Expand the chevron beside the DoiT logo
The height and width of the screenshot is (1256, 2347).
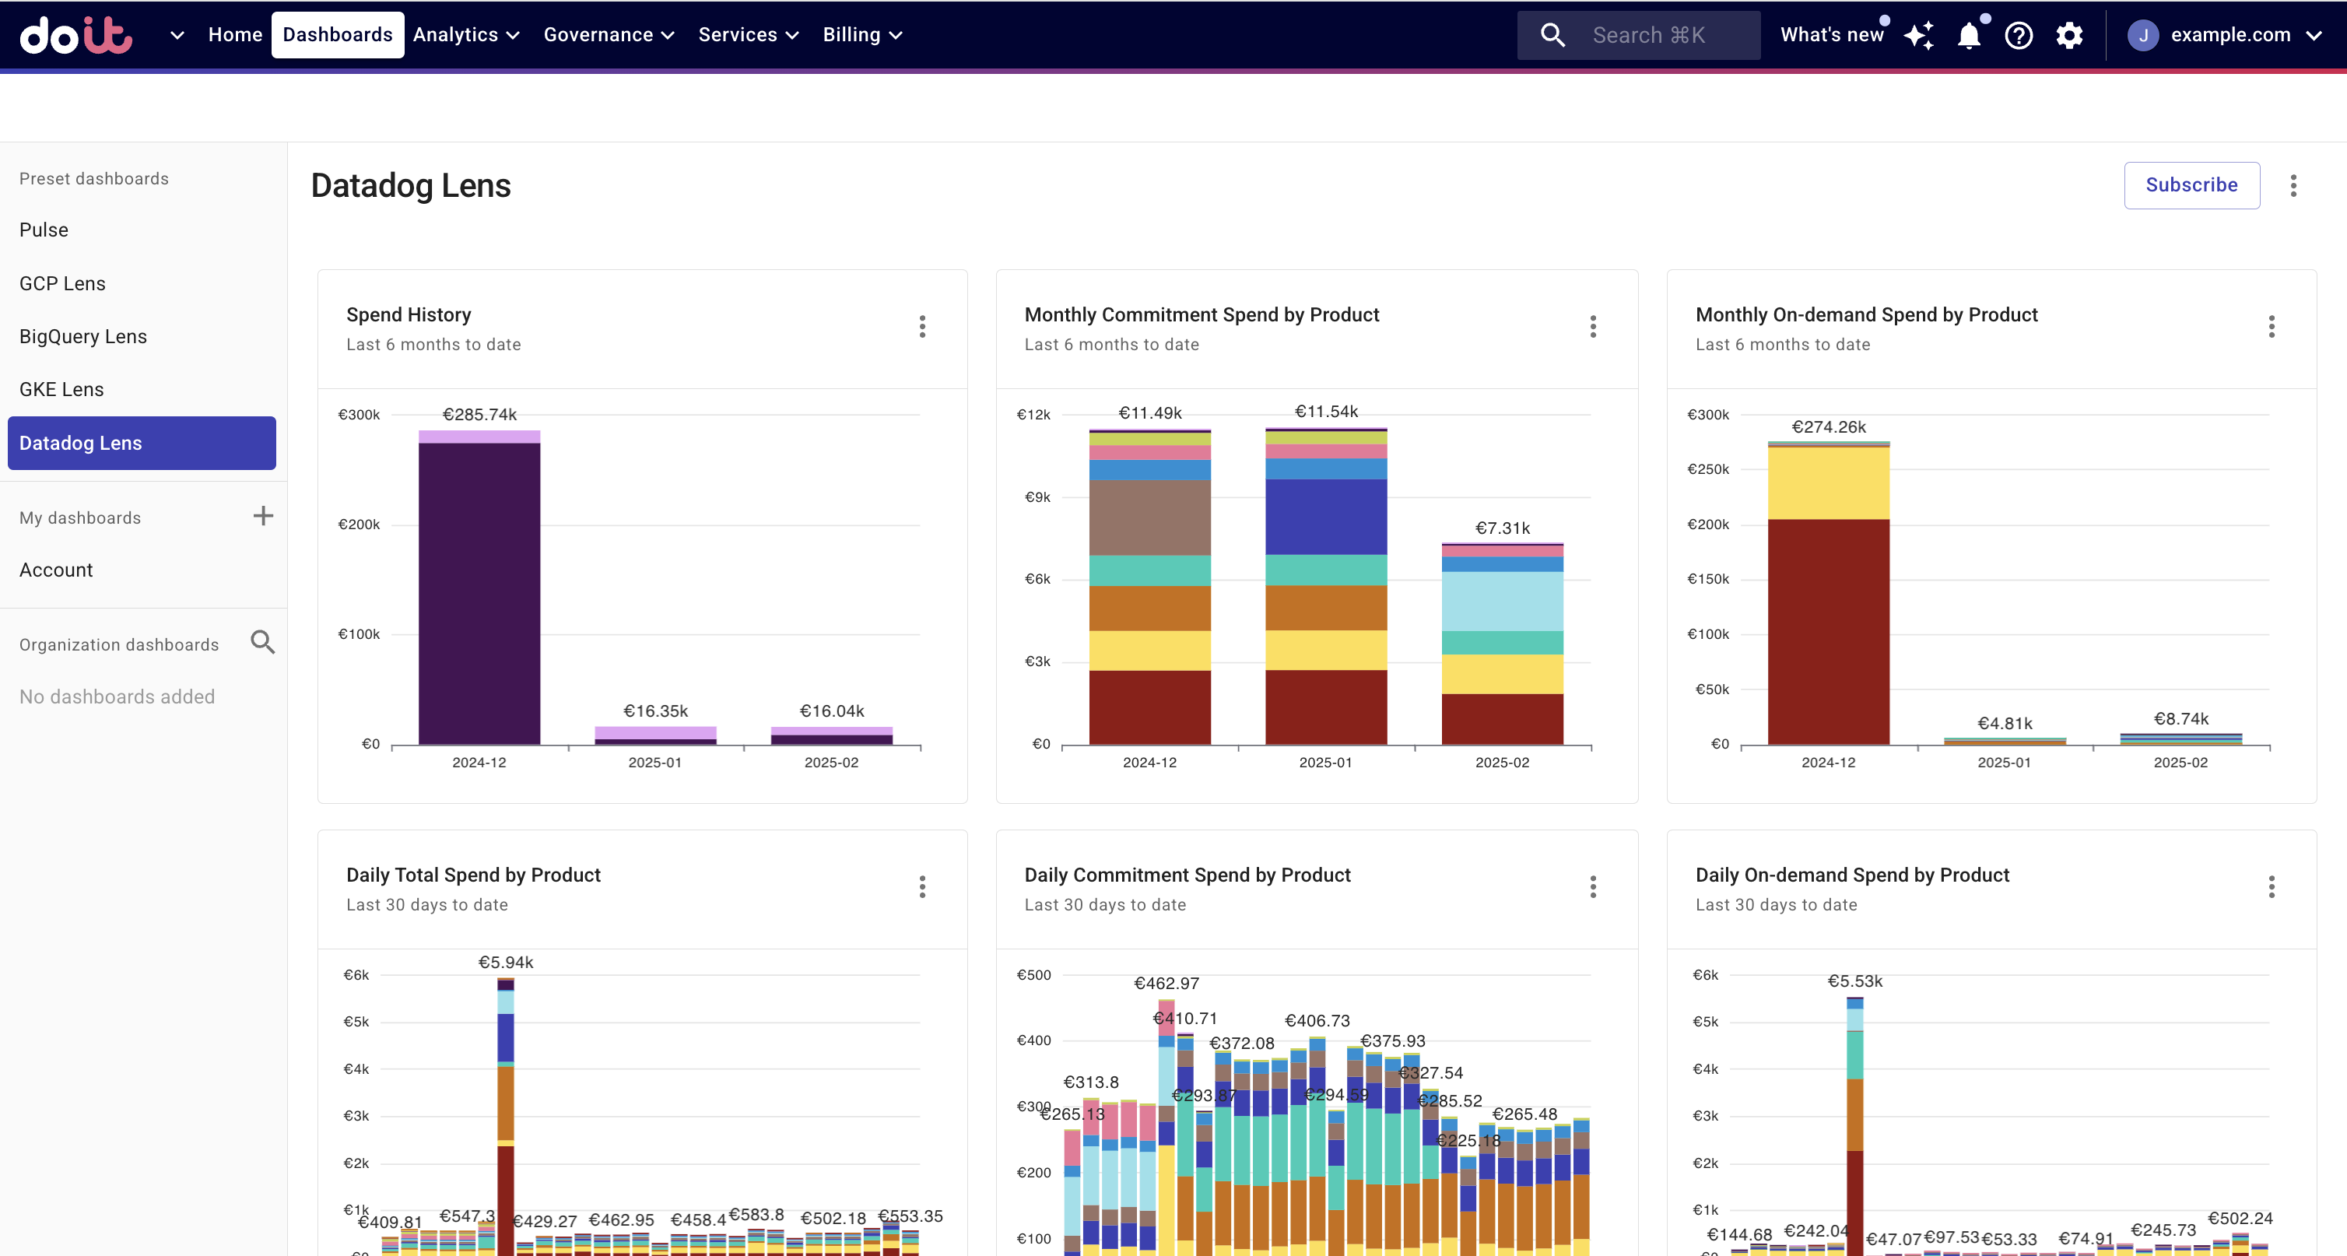(x=177, y=36)
